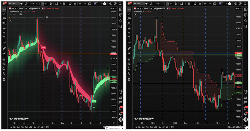Create an alert from left chart toolbar

(x=70, y=4)
